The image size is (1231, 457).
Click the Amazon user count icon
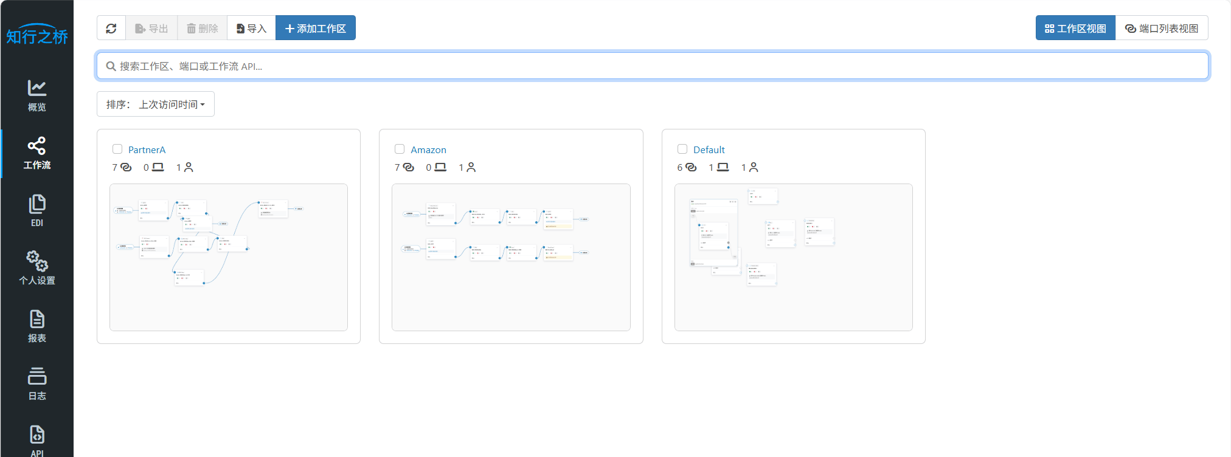tap(471, 167)
